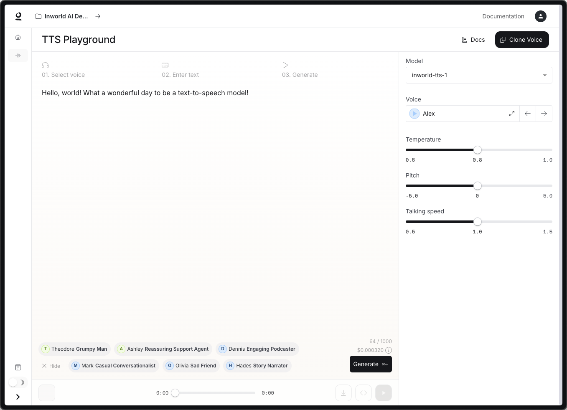Screen dimensions: 567x410
Task: Expand the voice selector with diagonal arrows icon
Action: click(511, 114)
